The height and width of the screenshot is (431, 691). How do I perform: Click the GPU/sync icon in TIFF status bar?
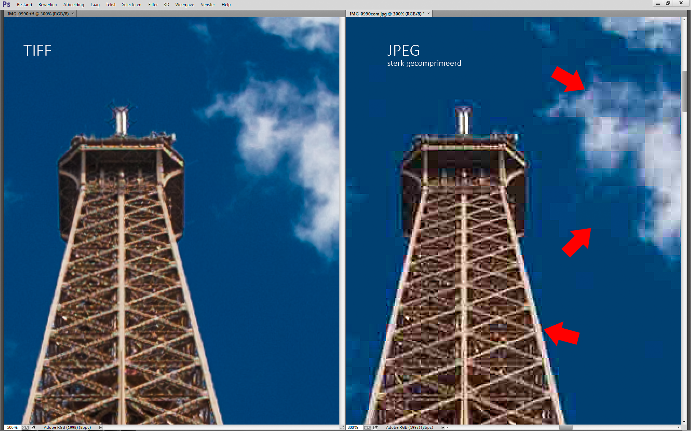pyautogui.click(x=25, y=427)
